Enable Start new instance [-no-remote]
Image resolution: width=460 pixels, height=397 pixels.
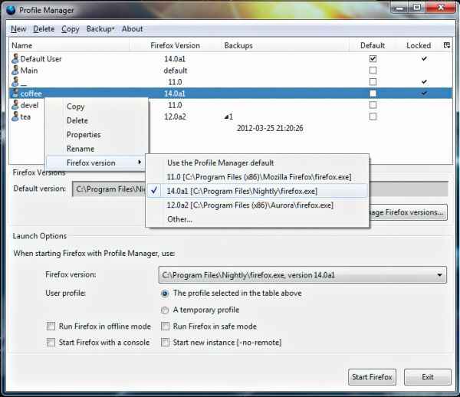(x=165, y=342)
